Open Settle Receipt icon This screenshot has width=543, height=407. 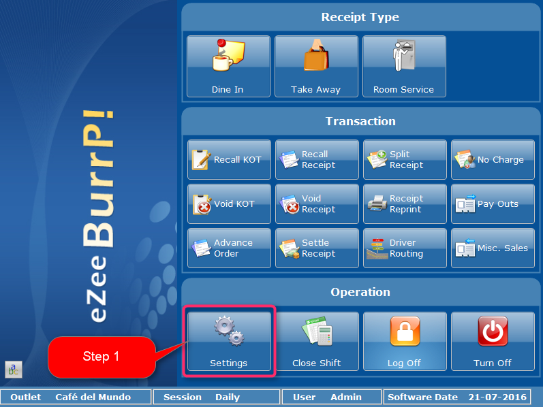click(289, 248)
